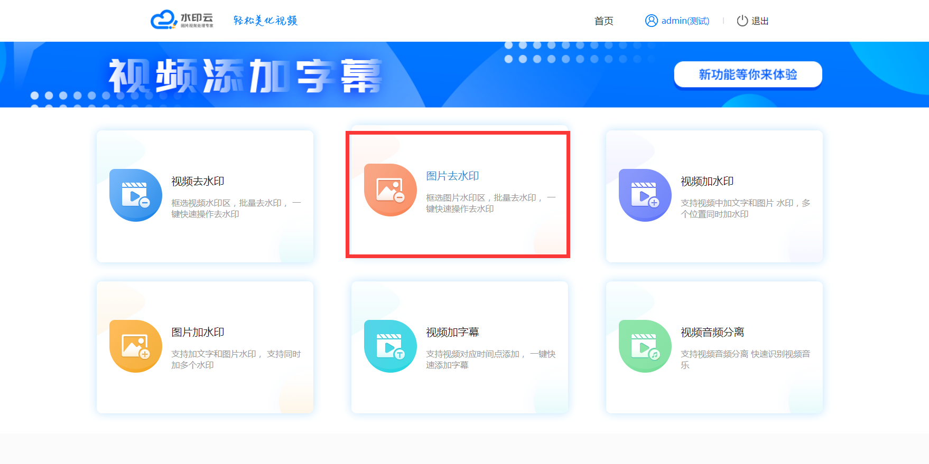Click the yellow 图片加水印 icon
The image size is (929, 464).
[136, 346]
